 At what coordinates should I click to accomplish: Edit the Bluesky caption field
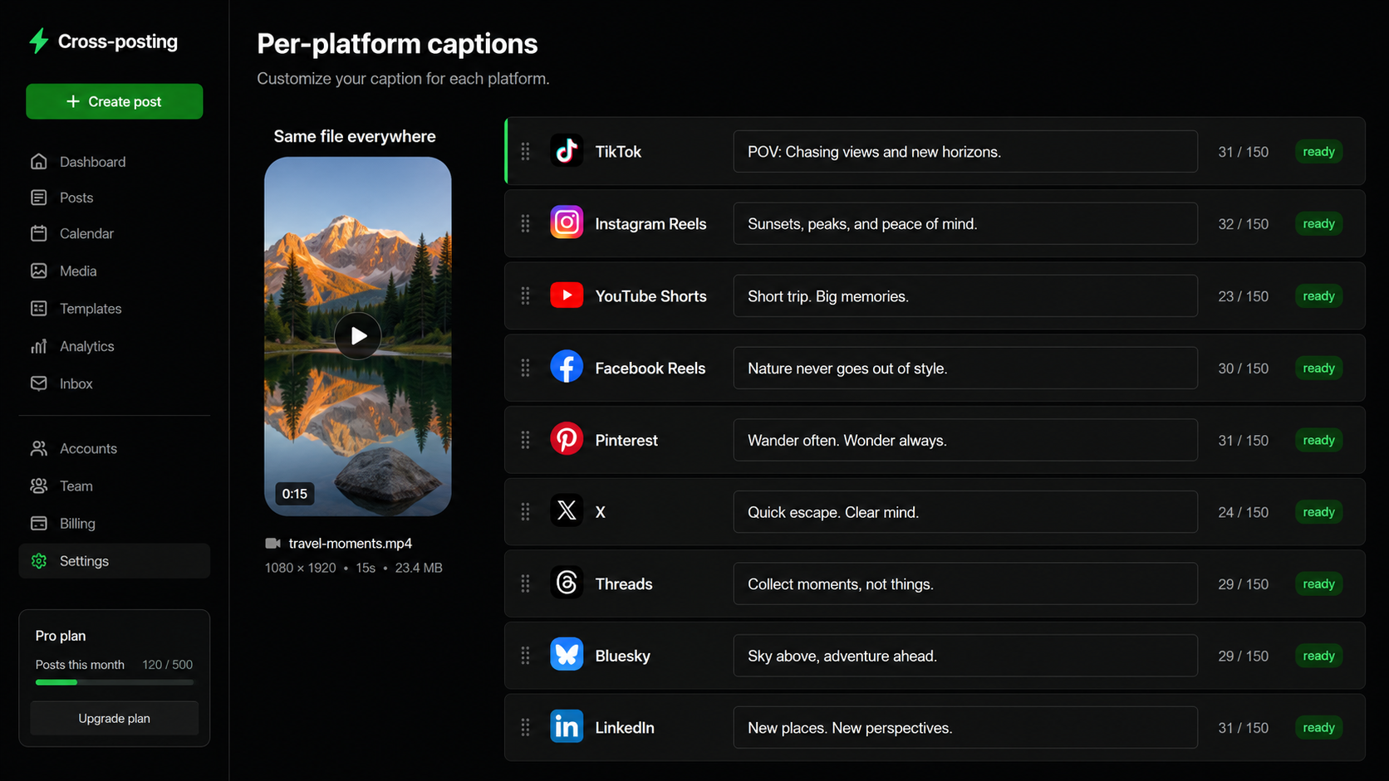pyautogui.click(x=965, y=656)
